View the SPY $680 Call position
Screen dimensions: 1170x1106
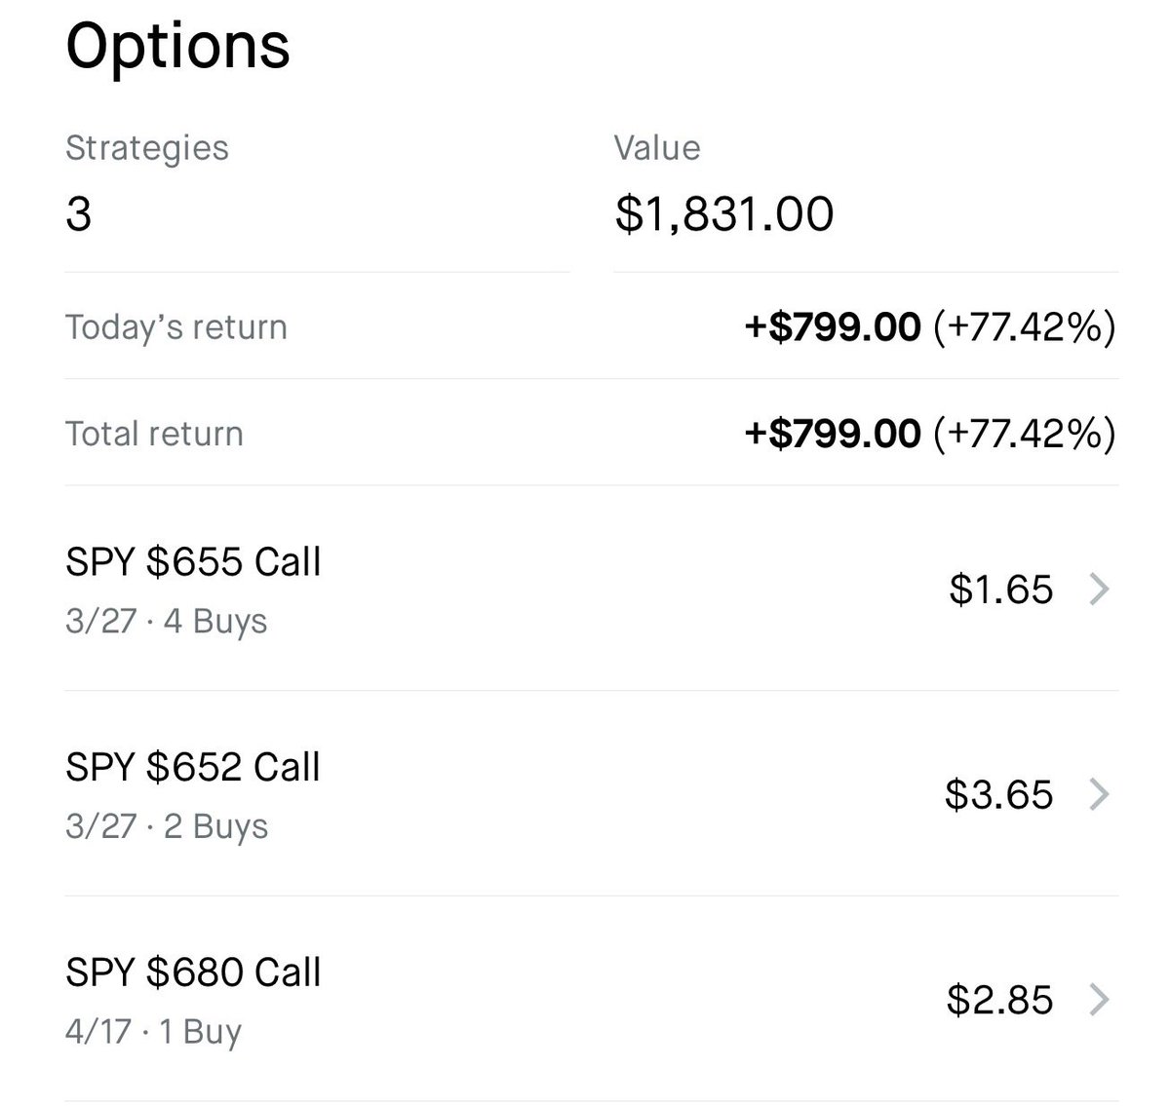193,973
